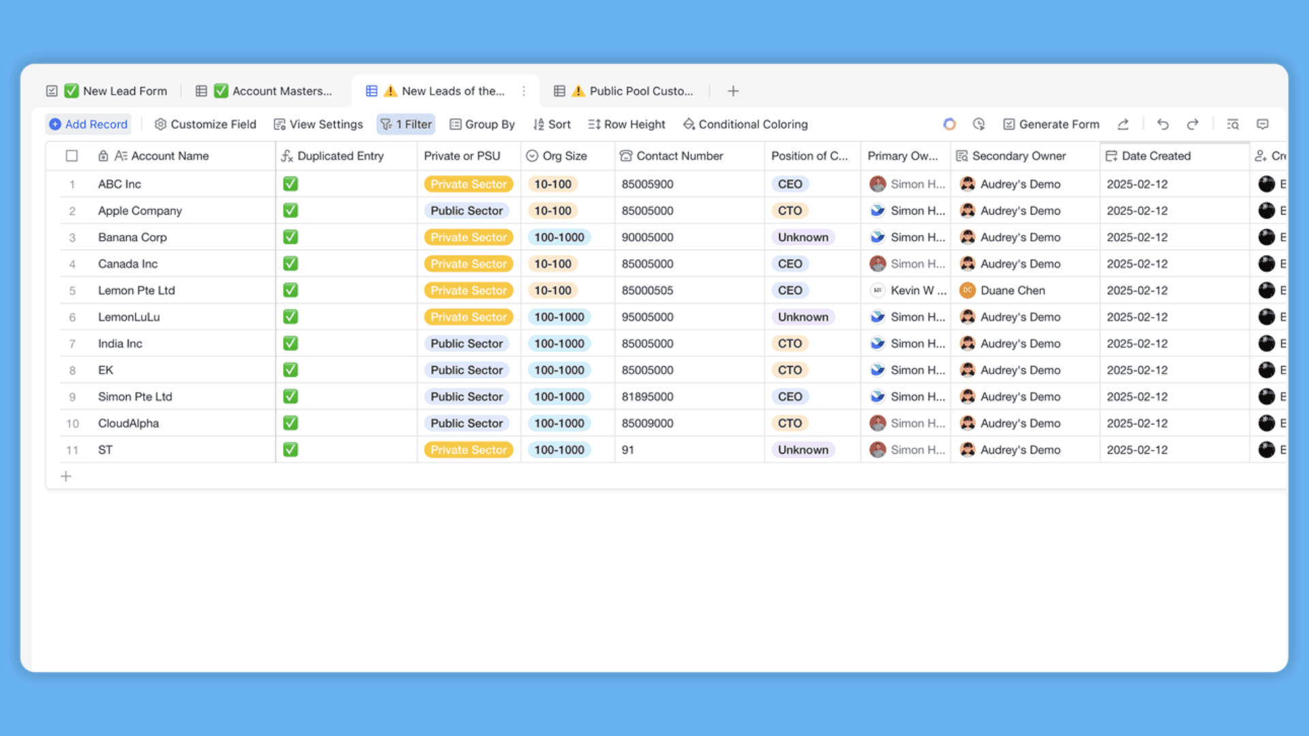Click the Generate Form button
1309x736 pixels.
click(x=1051, y=124)
